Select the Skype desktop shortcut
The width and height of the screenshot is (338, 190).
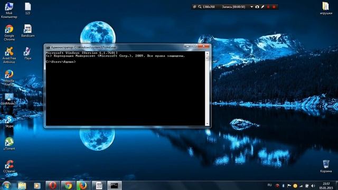(x=9, y=121)
